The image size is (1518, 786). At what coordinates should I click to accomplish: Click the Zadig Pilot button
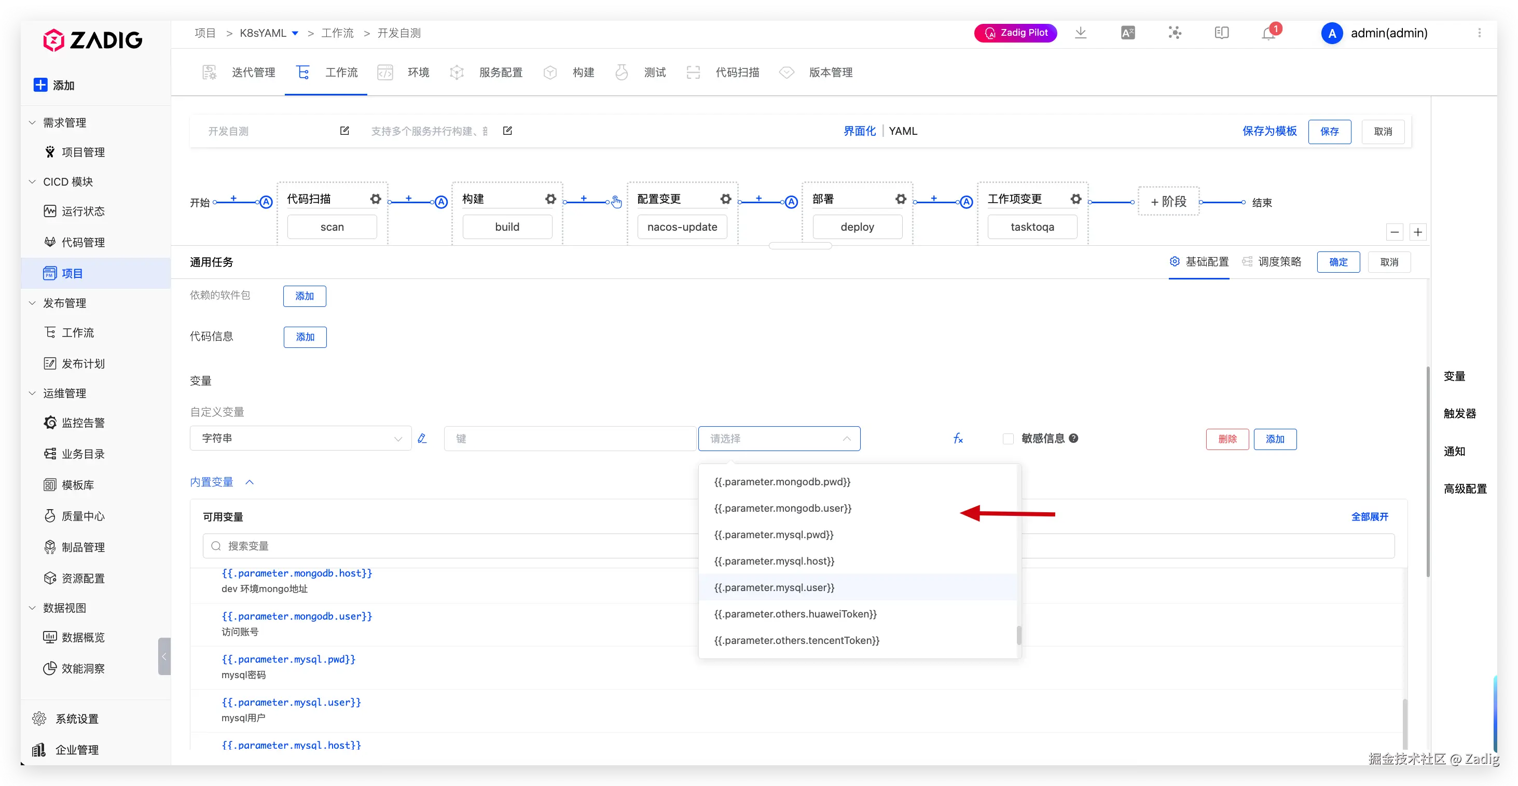[1015, 33]
